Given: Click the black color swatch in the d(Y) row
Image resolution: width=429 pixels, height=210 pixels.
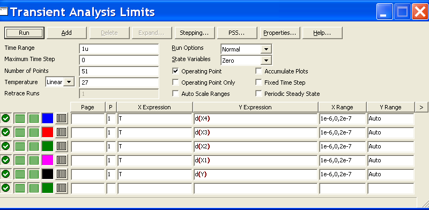Looking at the screenshot, I should coord(48,174).
